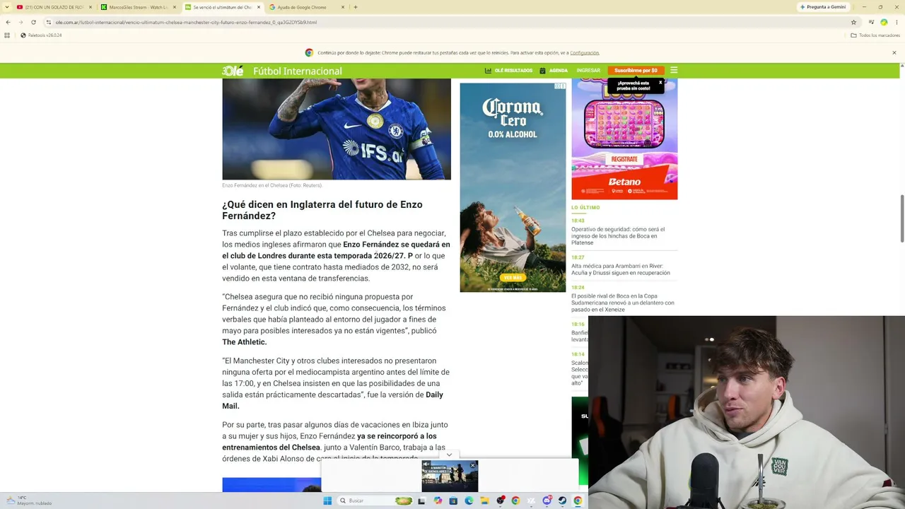Mute toggle on the floating video player
905x509 pixels.
point(426,464)
